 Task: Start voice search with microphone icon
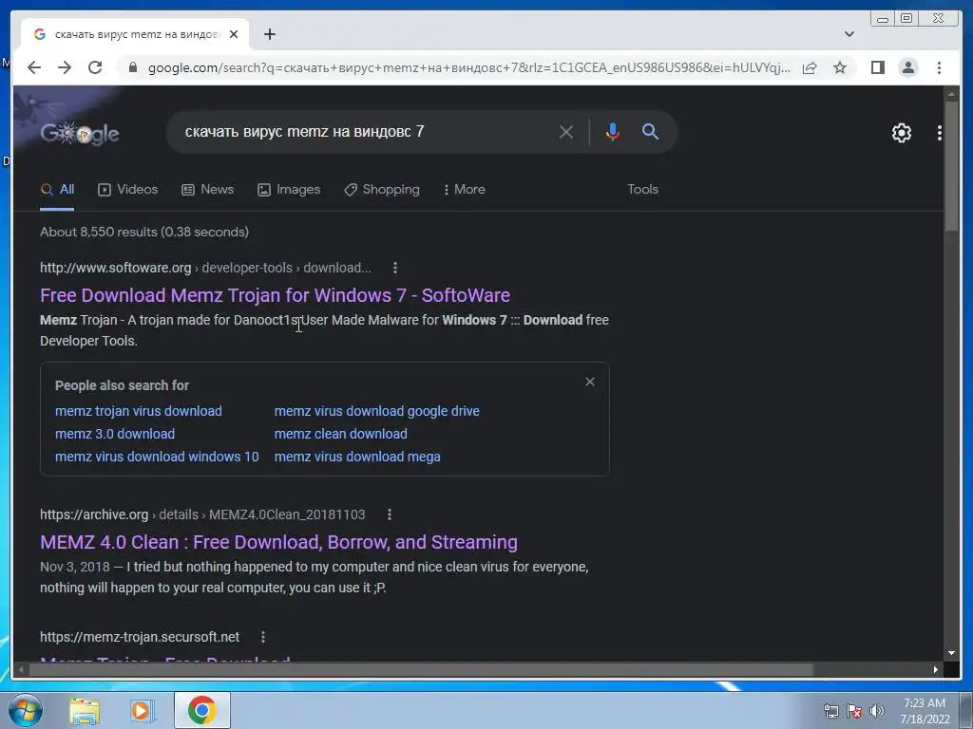(613, 132)
